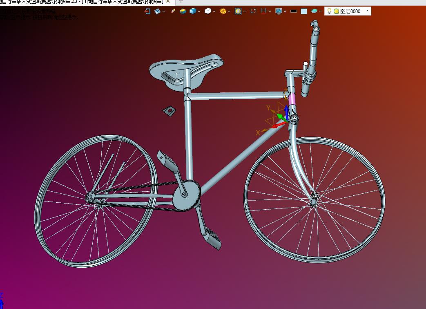Activate the magnifier zoom tool

pyautogui.click(x=238, y=11)
